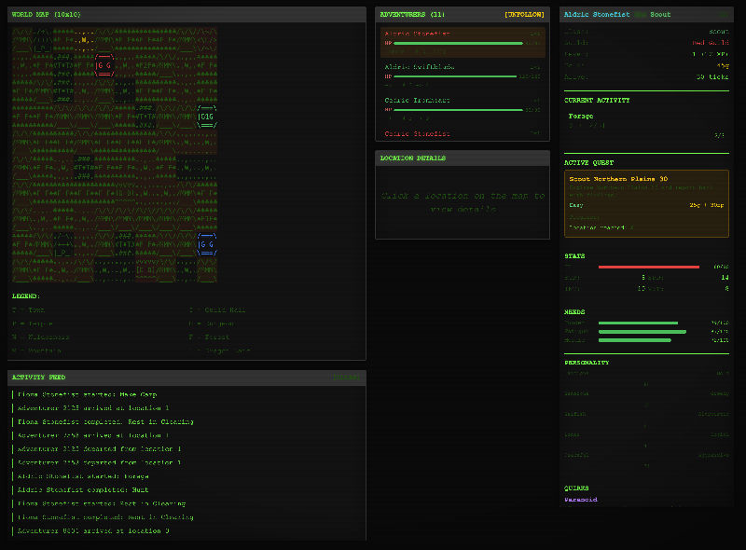The width and height of the screenshot is (746, 550).
Task: Click the button in Activity Feed header
Action: [346, 378]
